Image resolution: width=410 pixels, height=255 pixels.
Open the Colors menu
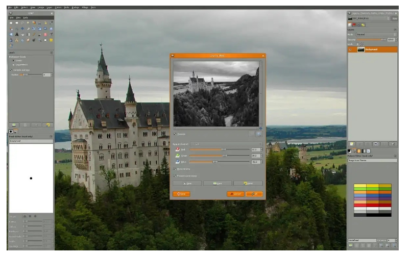(x=58, y=7)
